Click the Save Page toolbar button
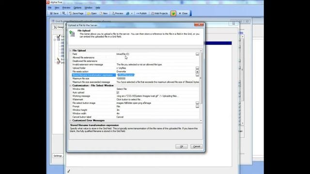Screen dimensions: 310x174 tap(77, 14)
